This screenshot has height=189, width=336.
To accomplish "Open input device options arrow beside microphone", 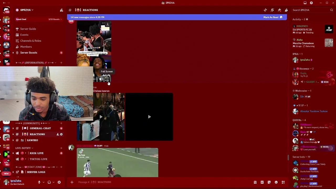I will (44, 182).
